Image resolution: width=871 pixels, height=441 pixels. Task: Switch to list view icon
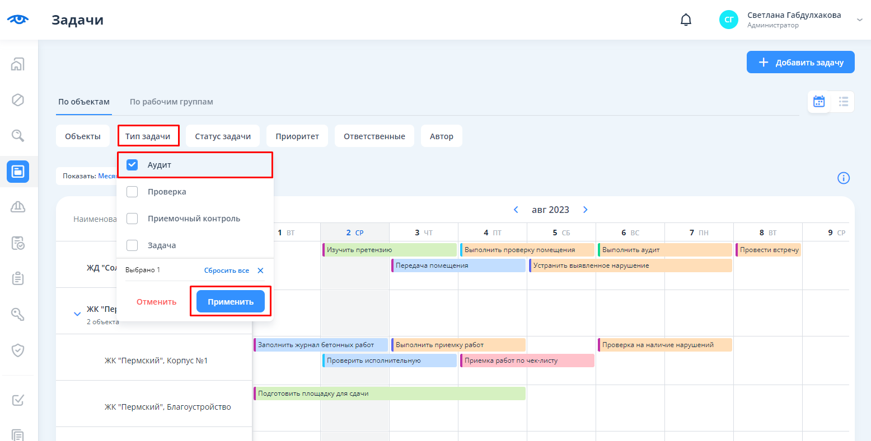[x=843, y=102]
